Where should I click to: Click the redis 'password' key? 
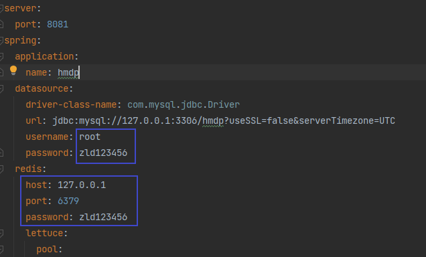pos(47,218)
